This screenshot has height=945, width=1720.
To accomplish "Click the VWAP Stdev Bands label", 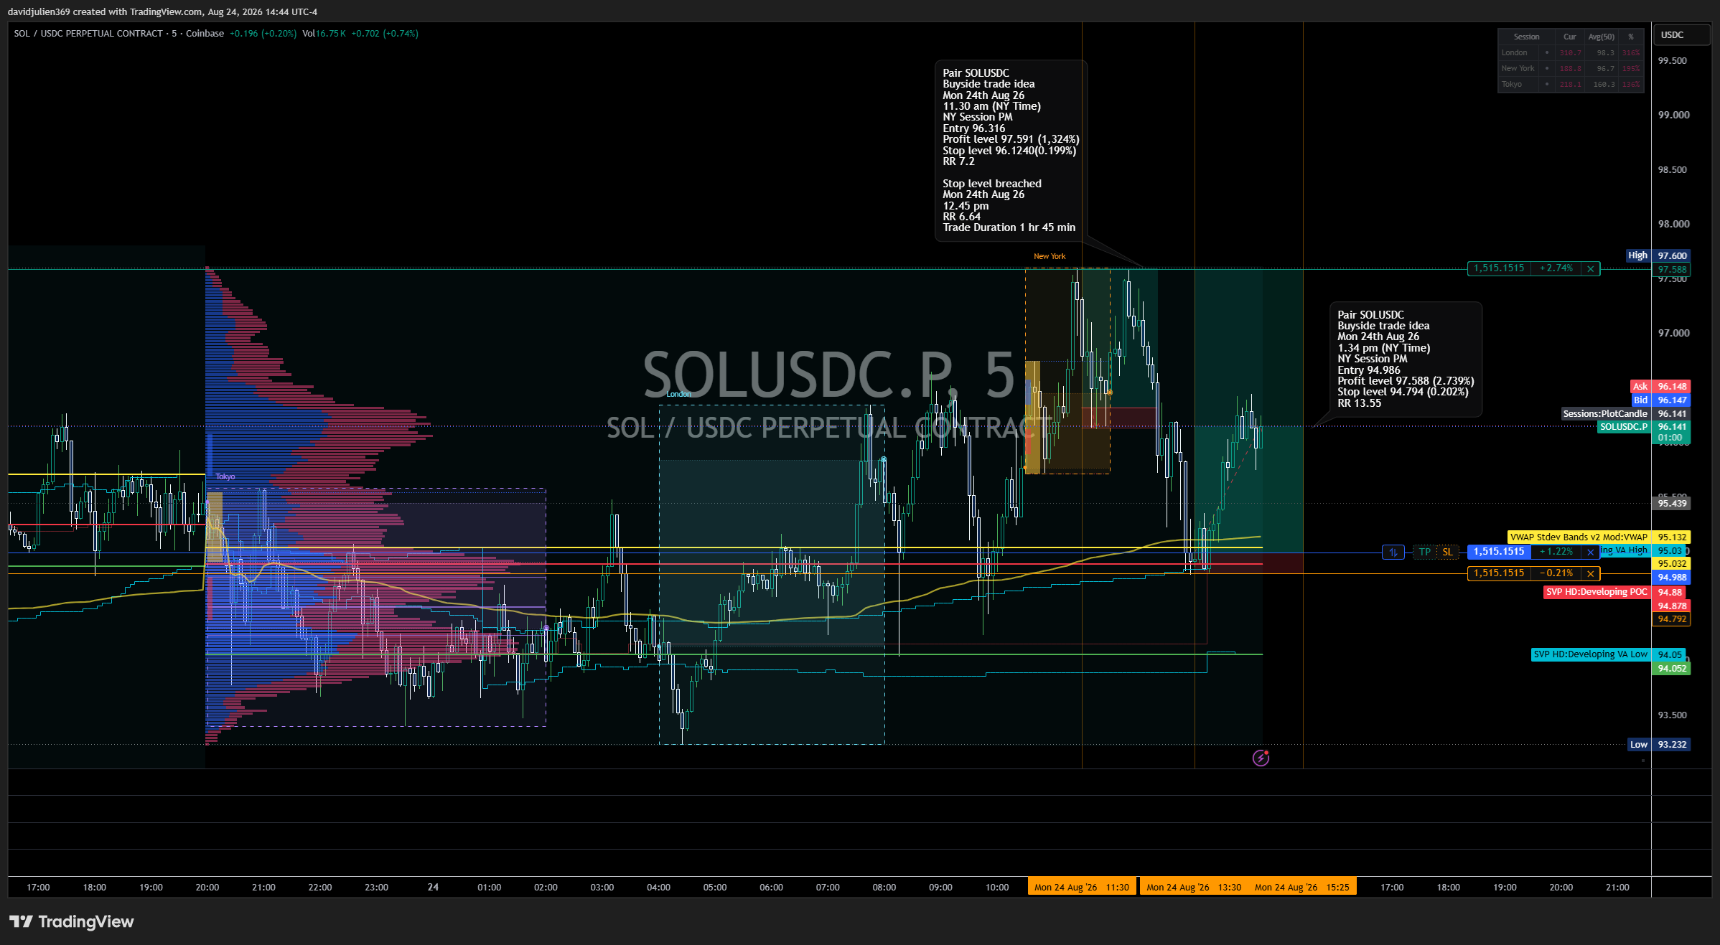I will coord(1579,537).
